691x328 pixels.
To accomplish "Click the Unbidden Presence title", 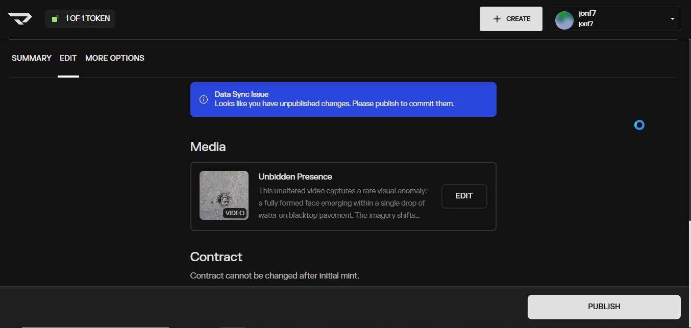I will click(295, 177).
